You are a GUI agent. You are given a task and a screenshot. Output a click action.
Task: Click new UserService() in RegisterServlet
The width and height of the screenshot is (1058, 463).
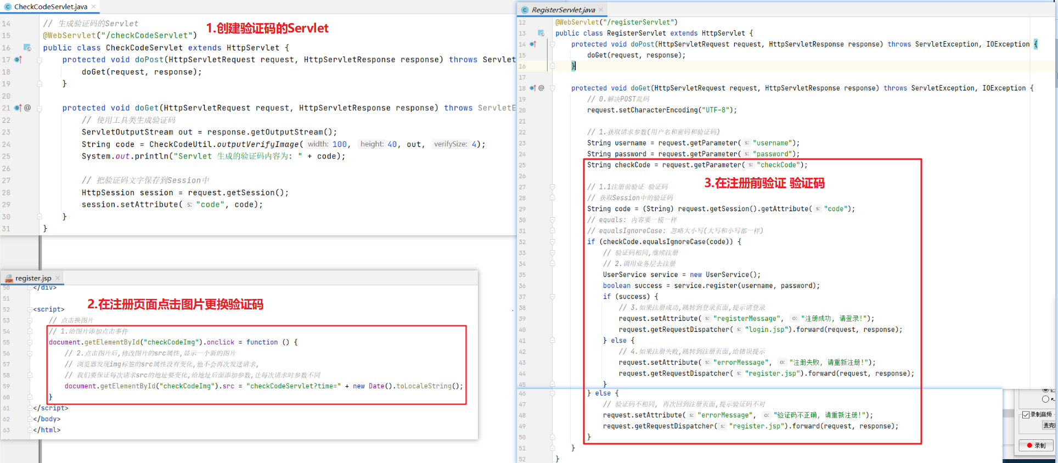[x=723, y=275]
